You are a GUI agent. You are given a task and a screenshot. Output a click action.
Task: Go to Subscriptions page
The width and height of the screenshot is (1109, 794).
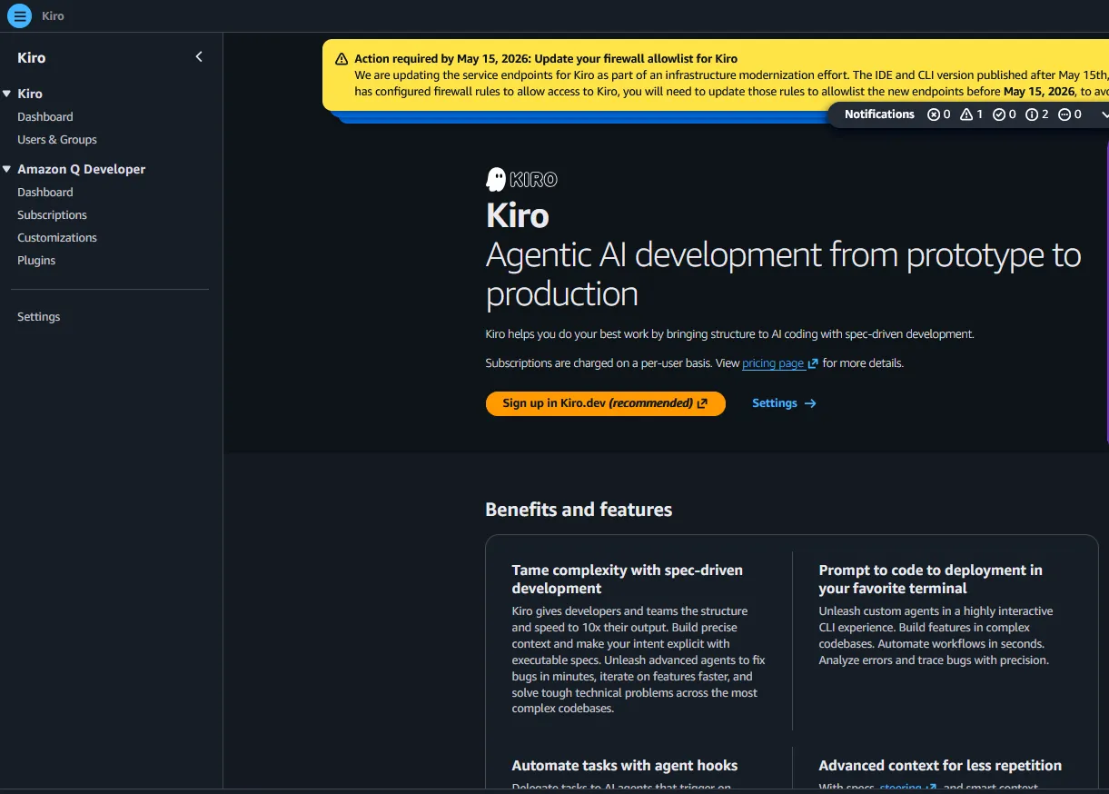click(x=52, y=214)
